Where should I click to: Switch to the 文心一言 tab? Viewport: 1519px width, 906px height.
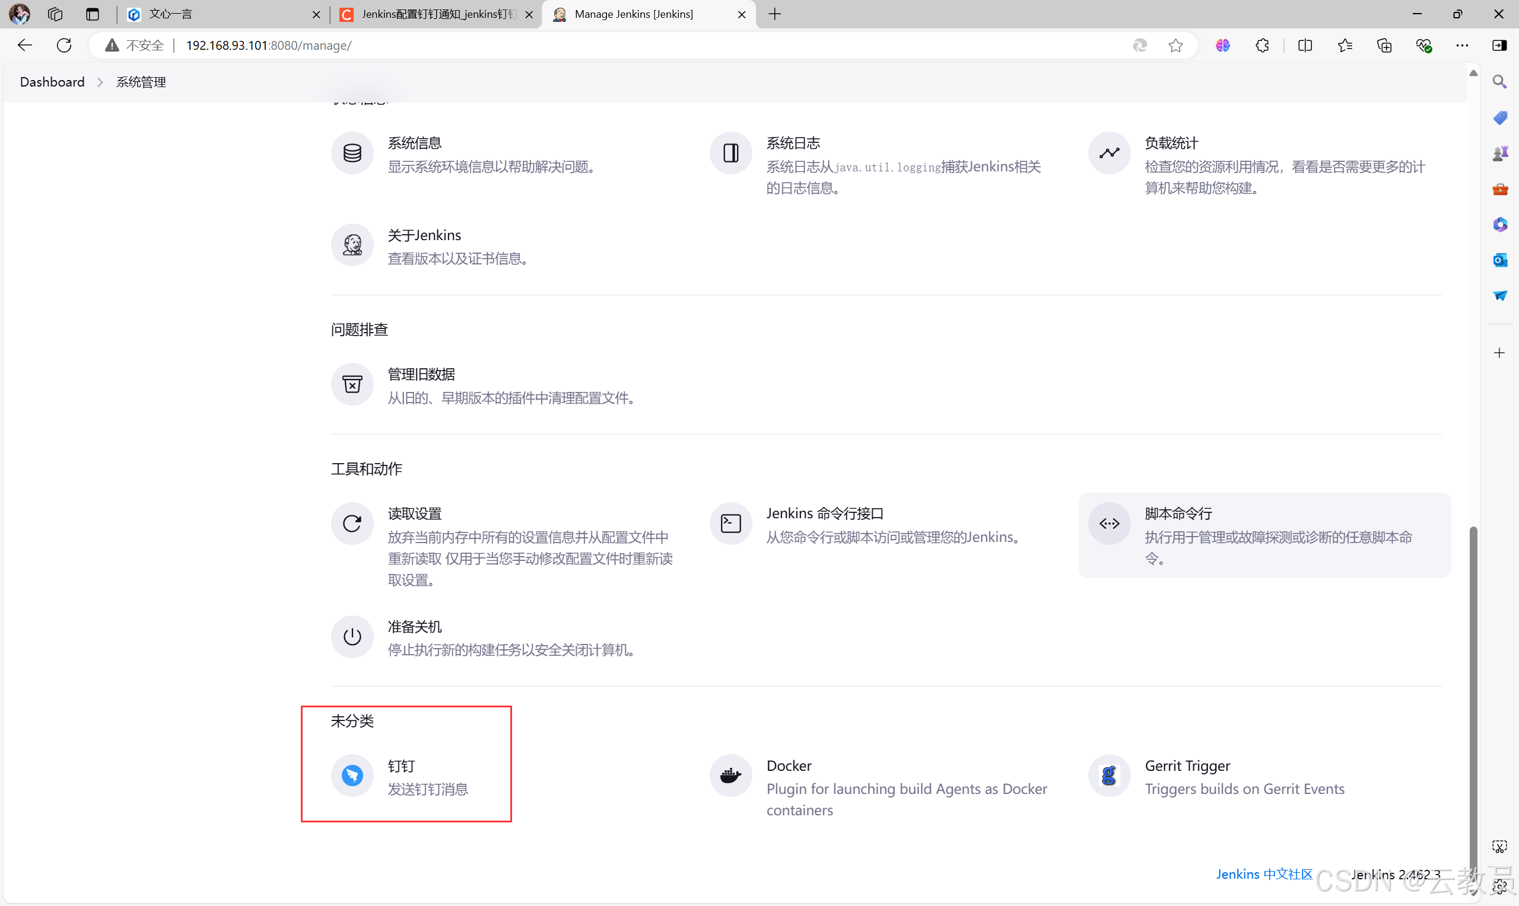(223, 14)
